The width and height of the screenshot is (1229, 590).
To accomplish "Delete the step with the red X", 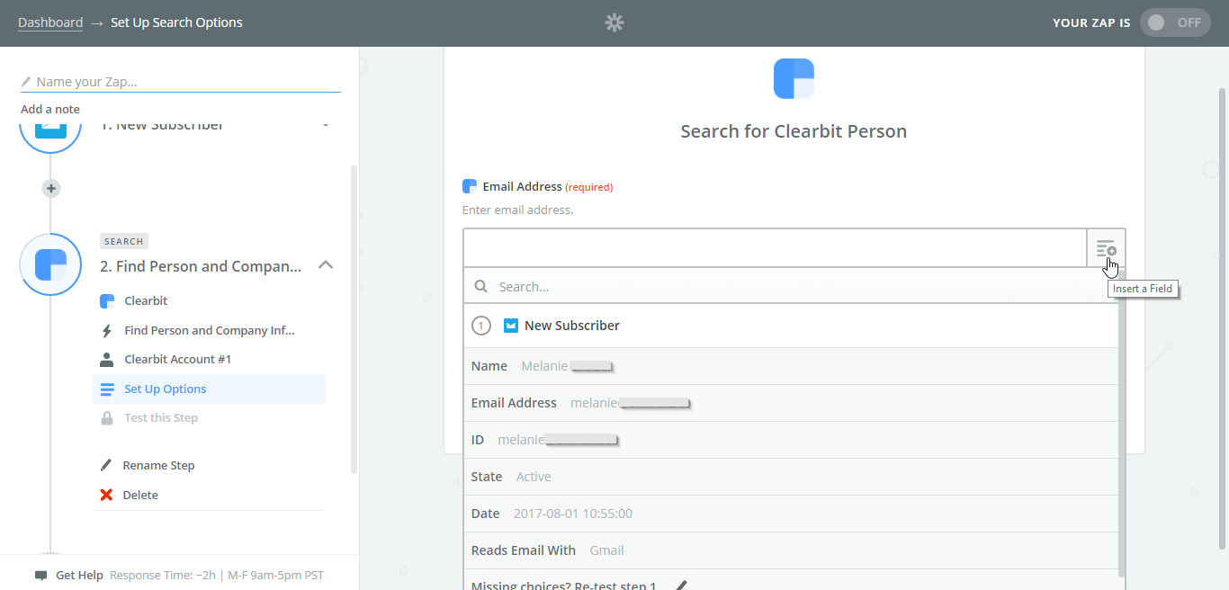I will point(106,495).
